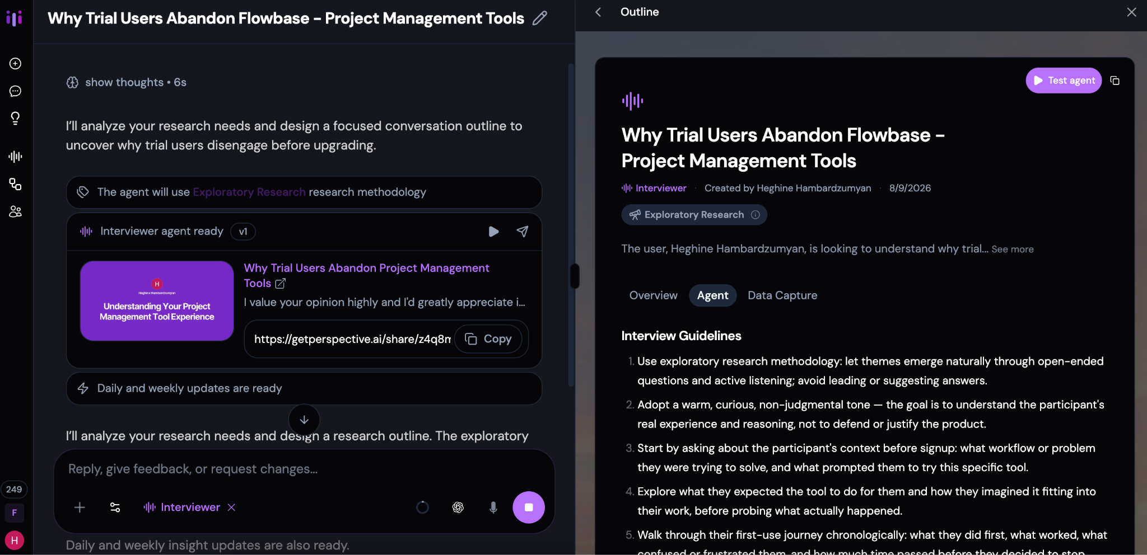
Task: Click 'Created by Heghine Hambardzumyan' text
Action: point(787,189)
